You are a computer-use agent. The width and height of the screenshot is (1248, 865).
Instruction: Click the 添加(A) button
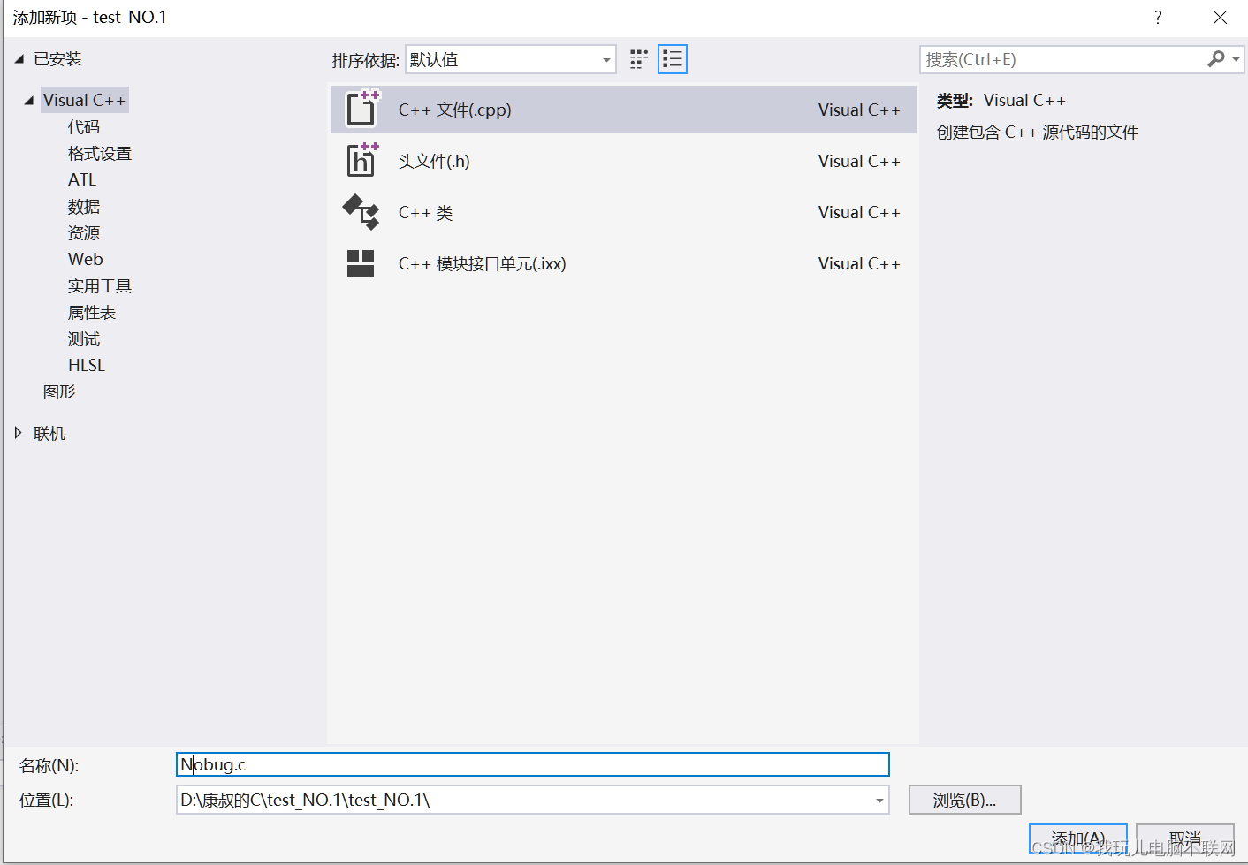(x=1078, y=838)
